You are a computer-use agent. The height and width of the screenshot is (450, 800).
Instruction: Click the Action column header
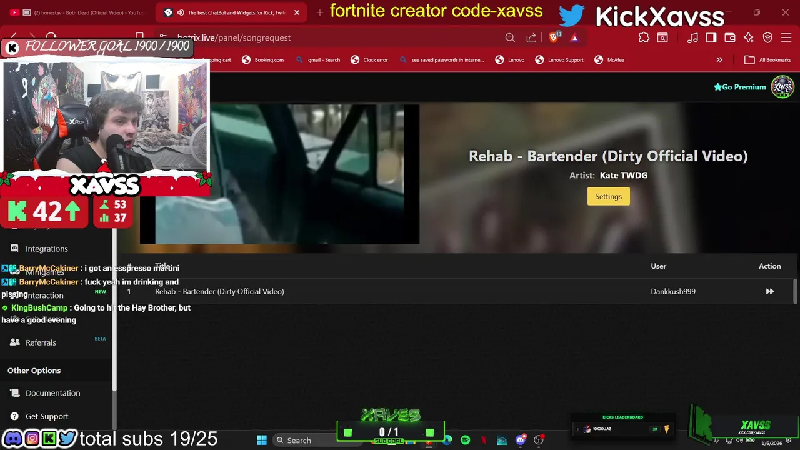coord(770,266)
